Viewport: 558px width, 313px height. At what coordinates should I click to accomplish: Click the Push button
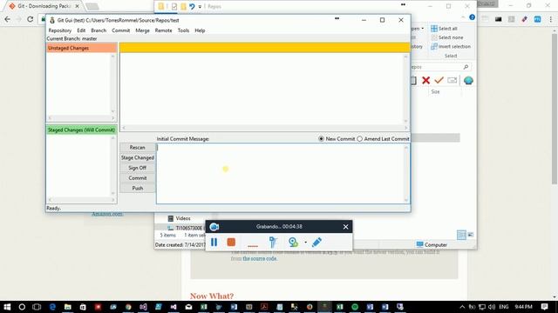tap(138, 188)
